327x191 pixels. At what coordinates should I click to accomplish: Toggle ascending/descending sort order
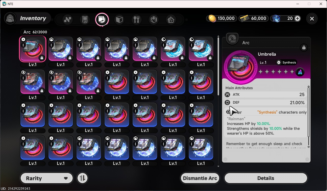82,178
